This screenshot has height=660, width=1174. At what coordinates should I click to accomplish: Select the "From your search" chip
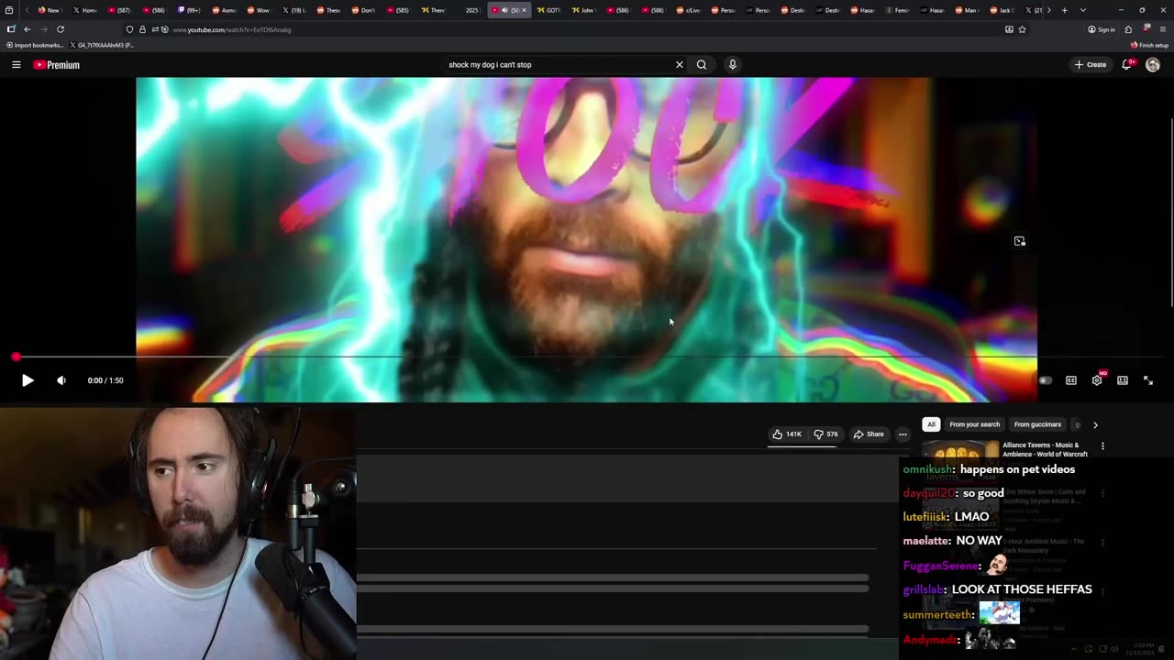974,424
